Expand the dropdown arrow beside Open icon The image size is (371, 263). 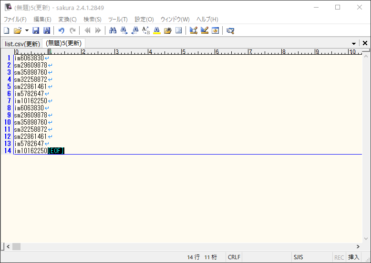tap(27, 30)
